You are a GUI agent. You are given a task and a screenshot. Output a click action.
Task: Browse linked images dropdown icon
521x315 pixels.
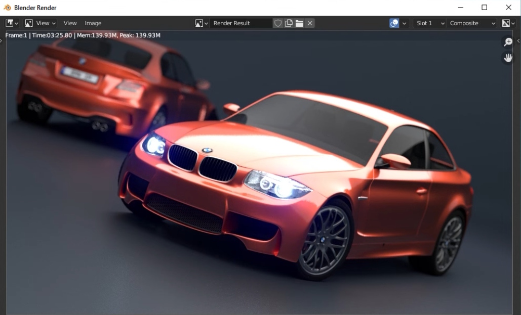(202, 23)
